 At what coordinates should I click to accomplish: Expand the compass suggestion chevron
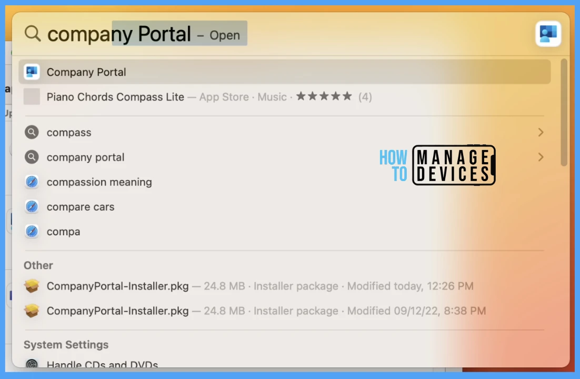[x=541, y=132]
